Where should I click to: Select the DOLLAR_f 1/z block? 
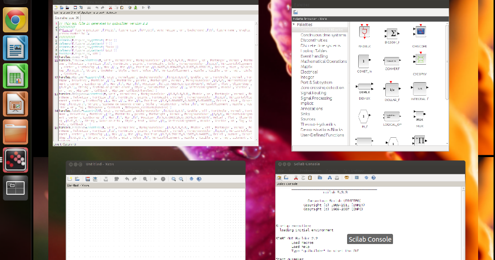[392, 89]
